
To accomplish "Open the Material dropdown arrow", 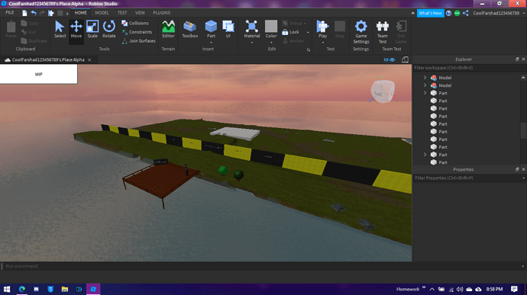I will point(252,43).
